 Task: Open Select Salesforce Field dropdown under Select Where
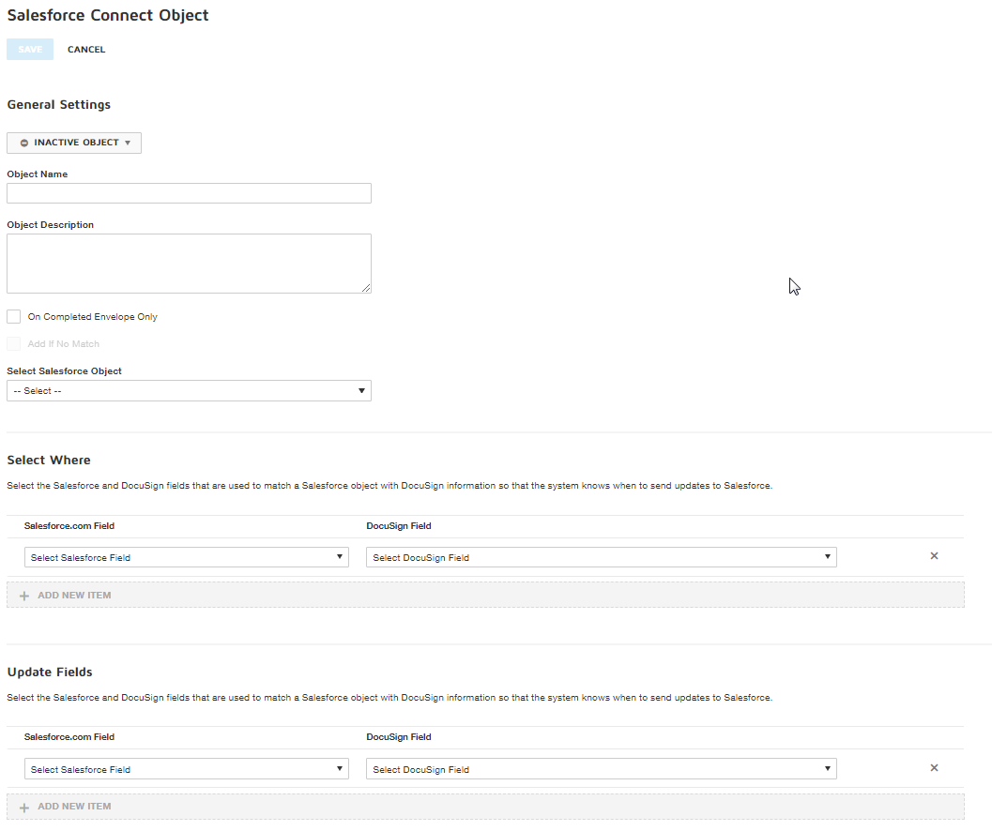click(x=186, y=556)
